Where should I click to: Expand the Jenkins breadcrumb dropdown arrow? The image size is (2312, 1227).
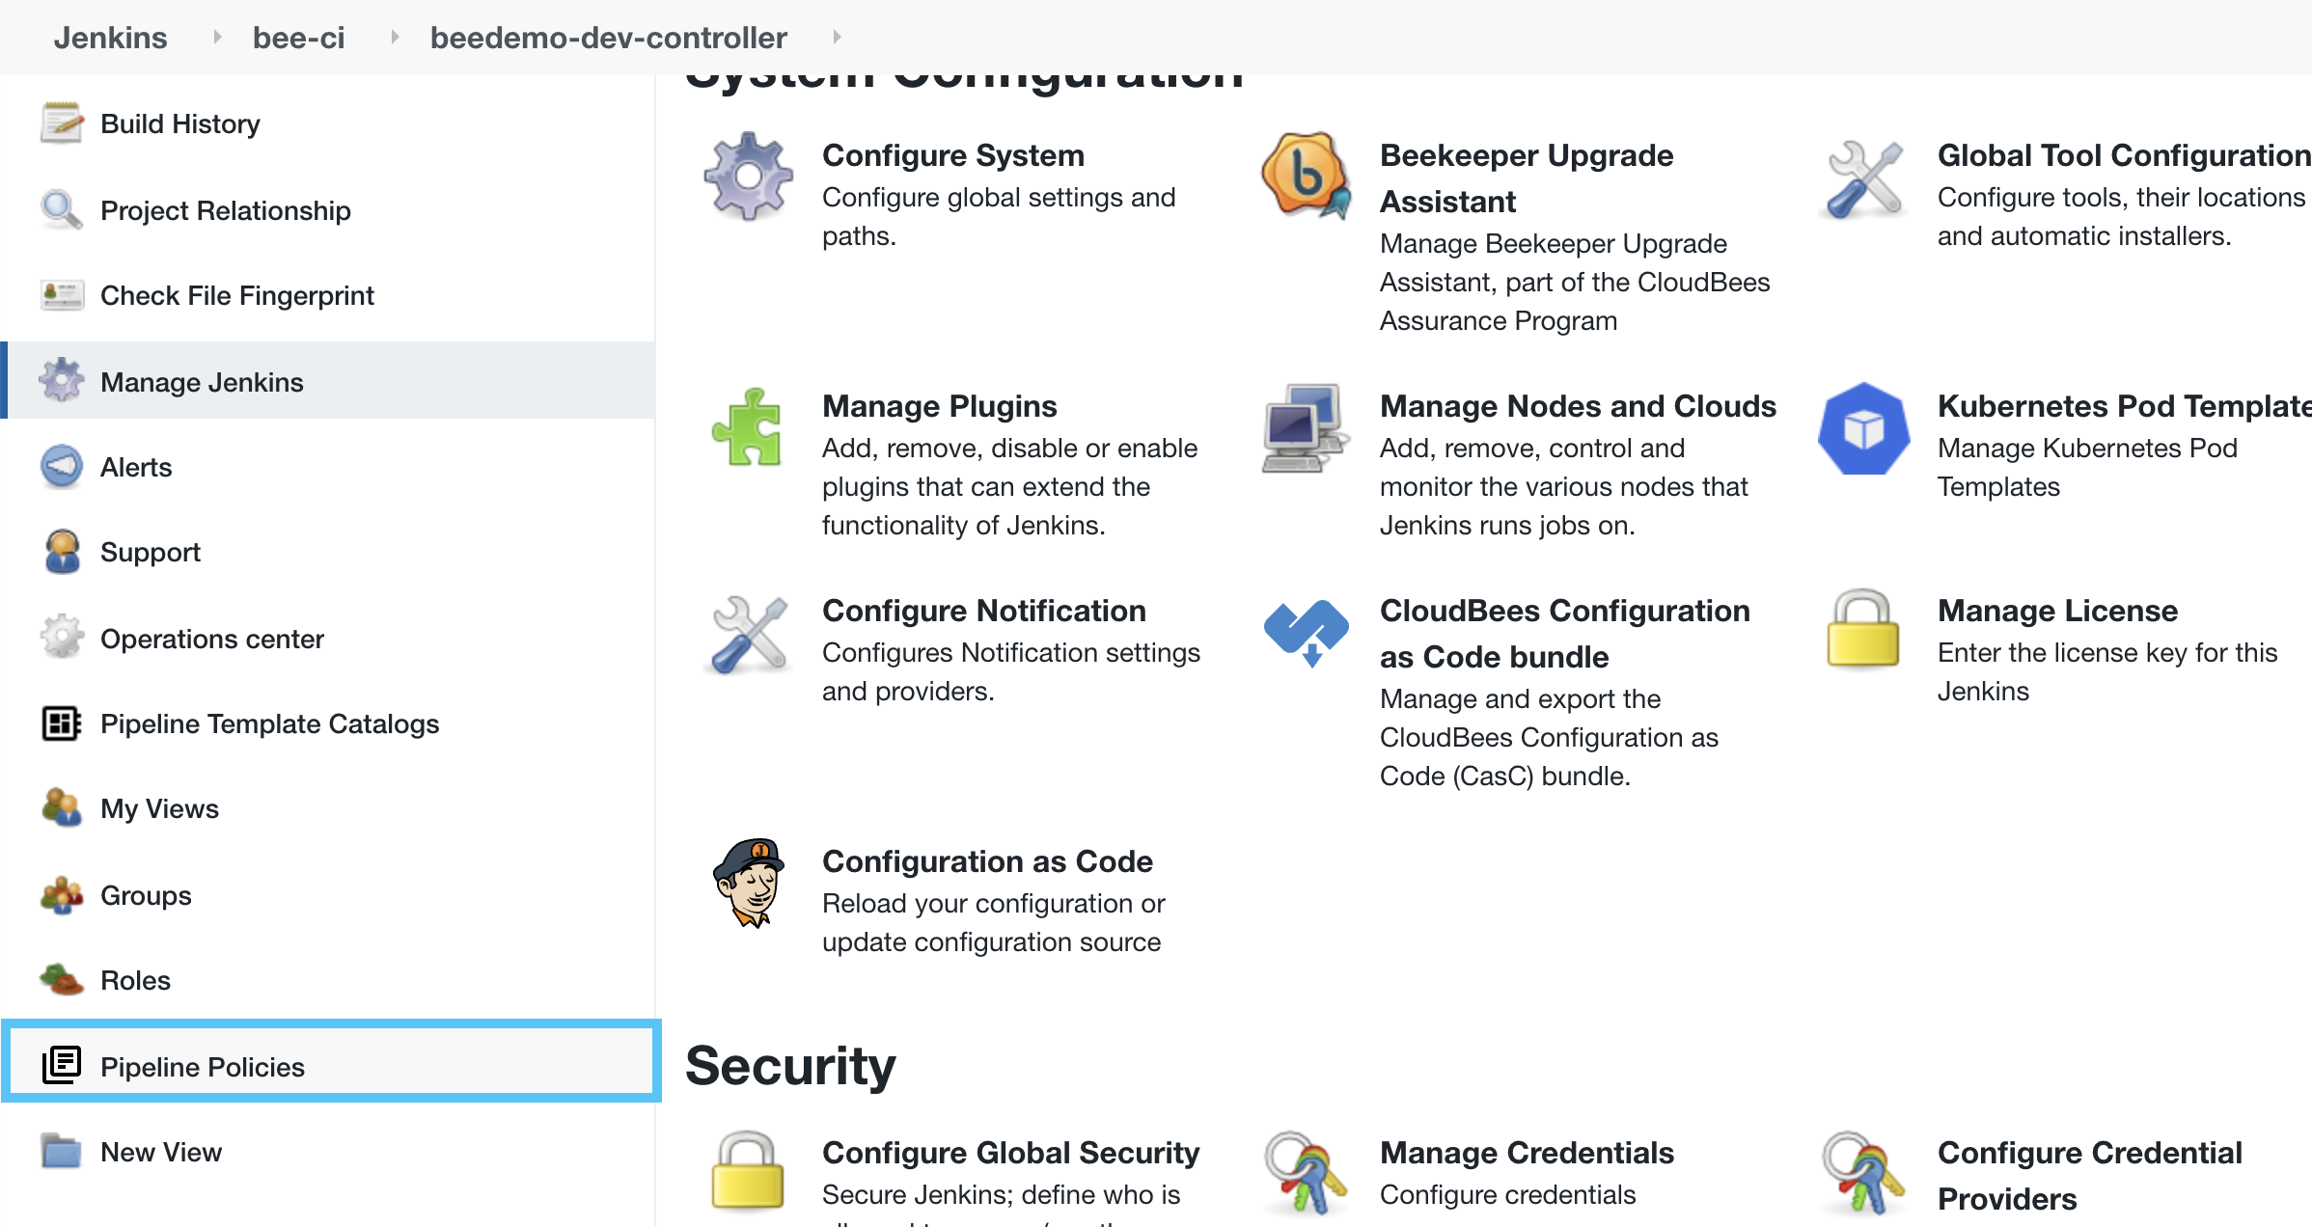[217, 37]
